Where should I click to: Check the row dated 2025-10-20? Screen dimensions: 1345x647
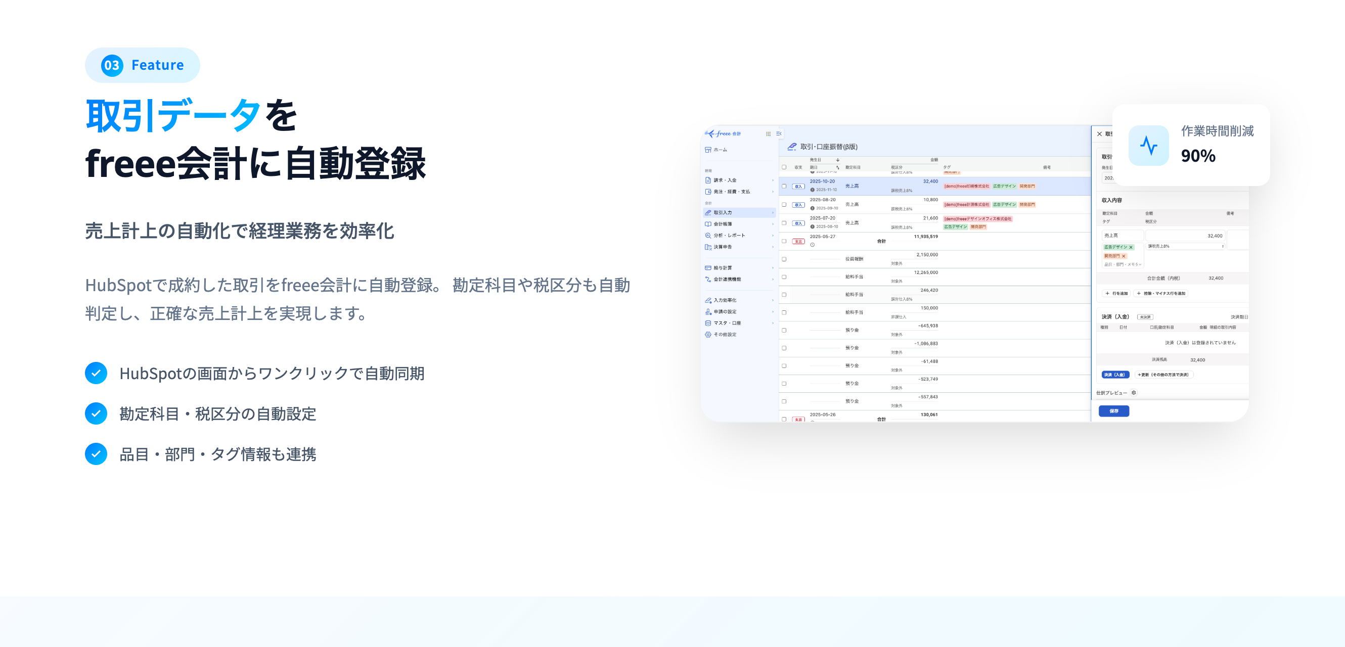[x=784, y=187]
